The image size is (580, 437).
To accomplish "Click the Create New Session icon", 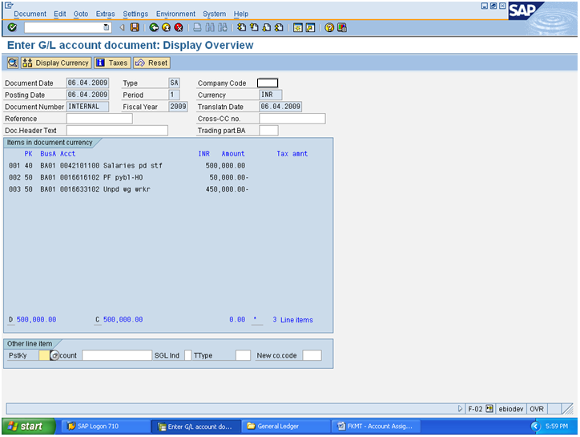I will tap(298, 27).
